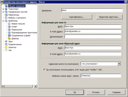Open the default address book dropdown
128x97 pixels.
pyautogui.click(x=119, y=64)
